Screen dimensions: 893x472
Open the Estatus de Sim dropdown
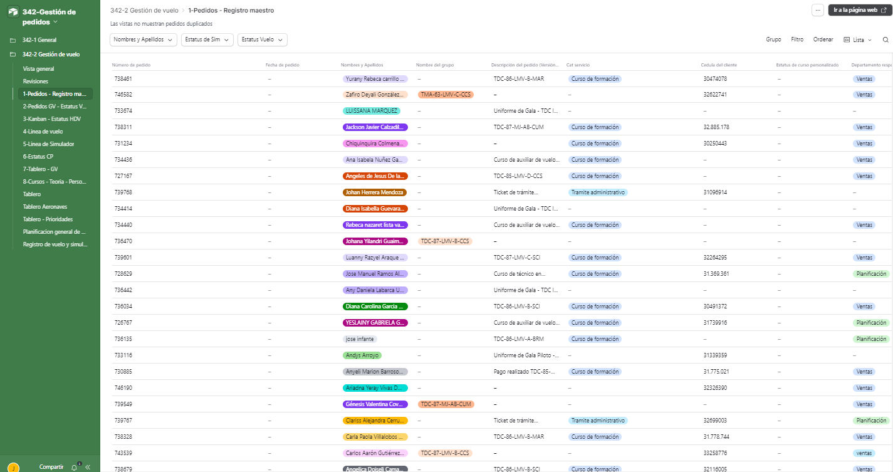pos(207,39)
